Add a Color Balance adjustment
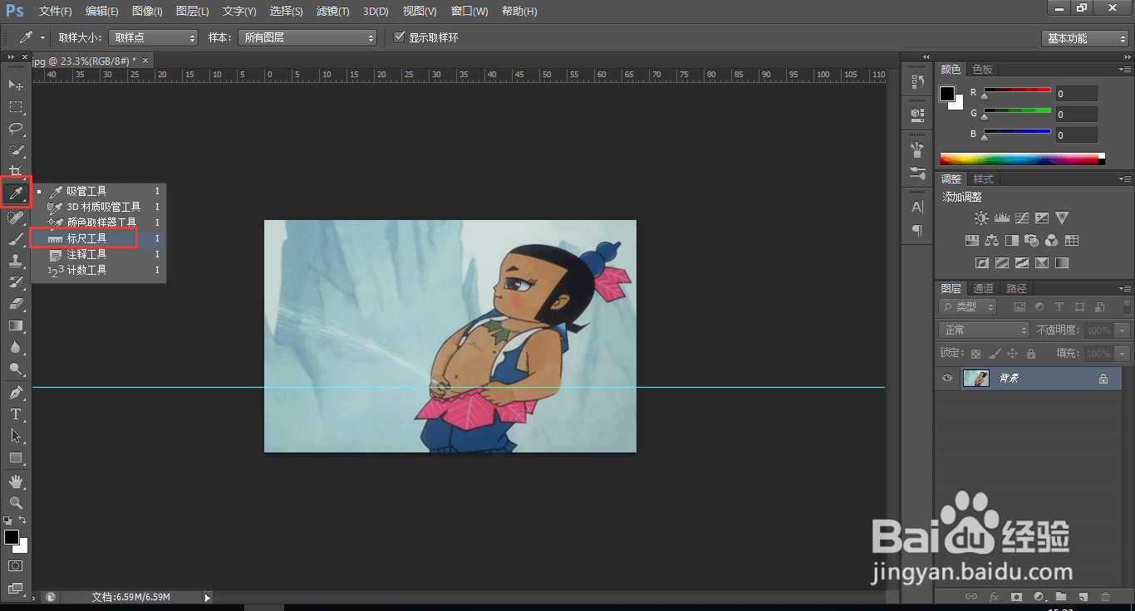 pos(991,241)
